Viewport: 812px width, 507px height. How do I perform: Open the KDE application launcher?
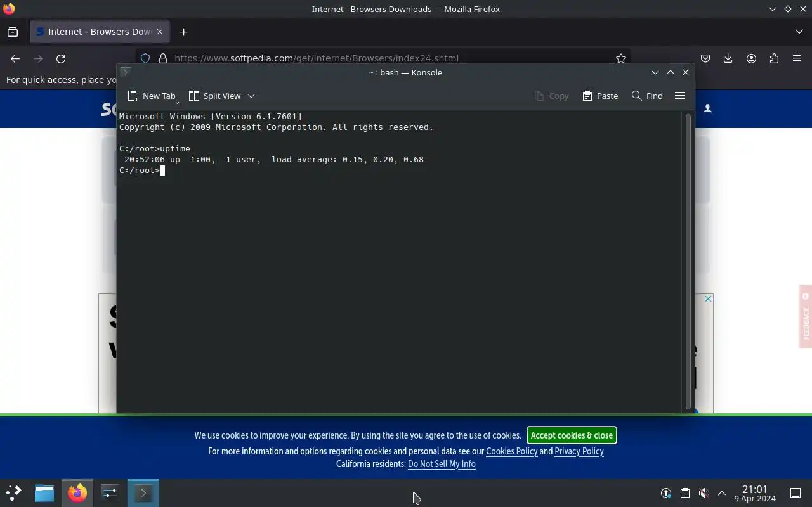[14, 492]
